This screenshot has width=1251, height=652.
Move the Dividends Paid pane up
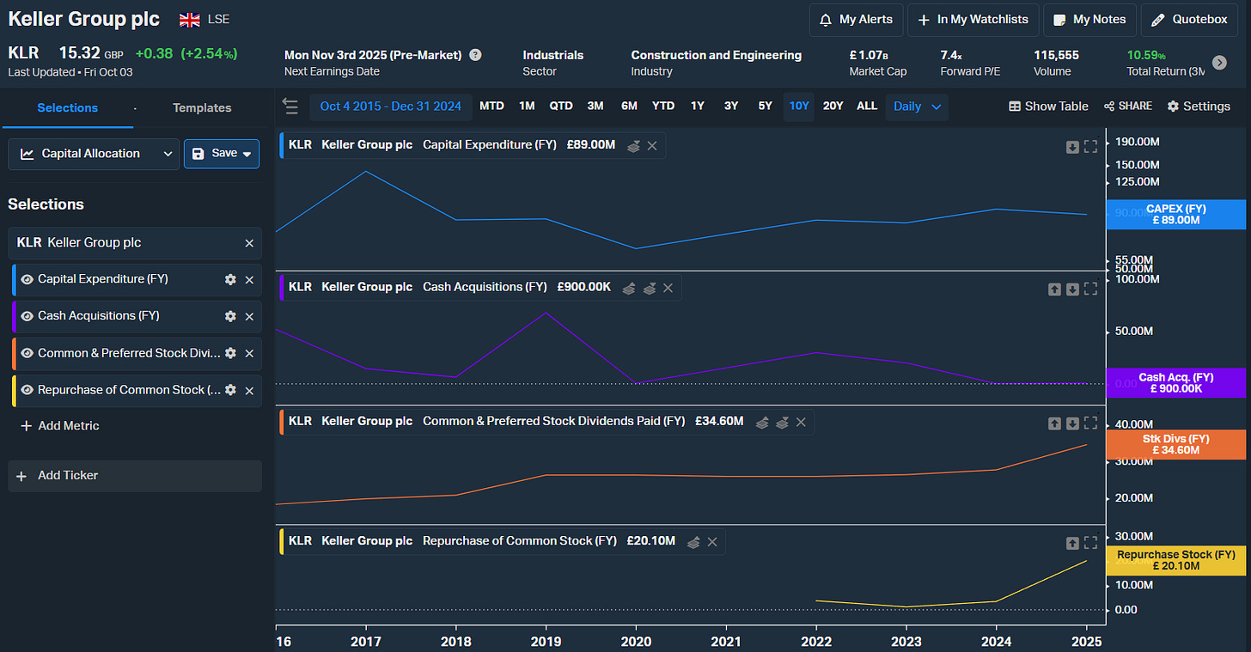point(1054,423)
